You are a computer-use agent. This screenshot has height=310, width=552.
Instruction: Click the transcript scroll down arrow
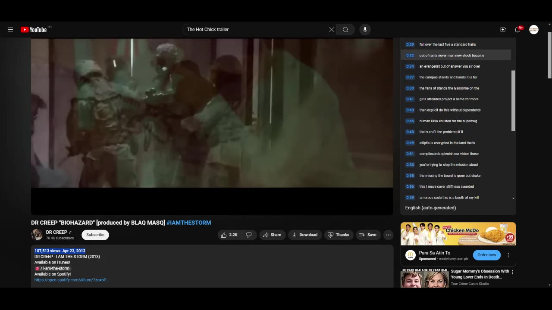(513, 198)
